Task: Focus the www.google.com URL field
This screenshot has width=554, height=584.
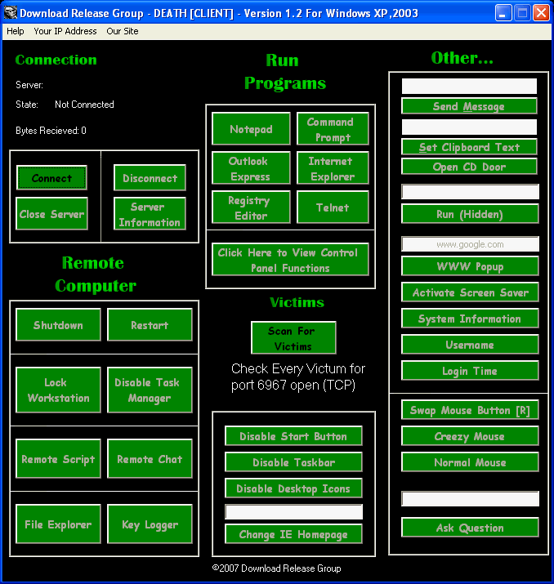Action: [470, 244]
